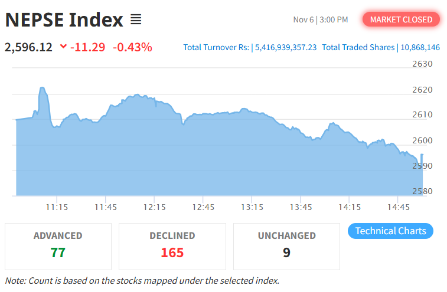Click the 14:45 time axis label

point(399,207)
